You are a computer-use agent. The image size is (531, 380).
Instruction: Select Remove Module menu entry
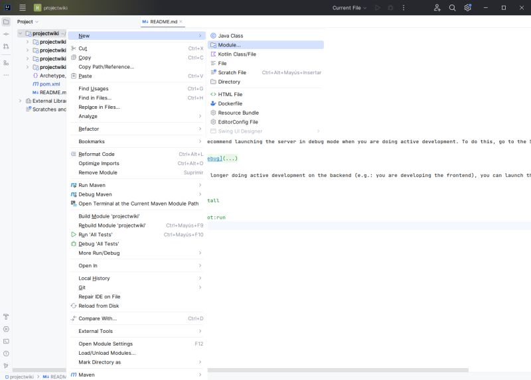pos(137,172)
